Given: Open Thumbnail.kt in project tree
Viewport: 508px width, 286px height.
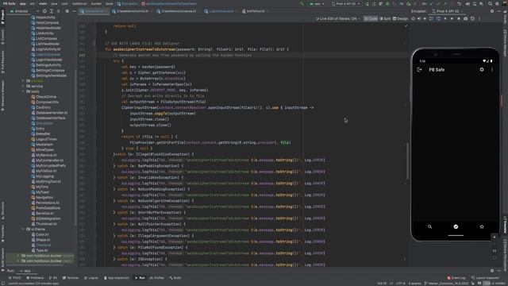Looking at the screenshot, I should coord(44,224).
